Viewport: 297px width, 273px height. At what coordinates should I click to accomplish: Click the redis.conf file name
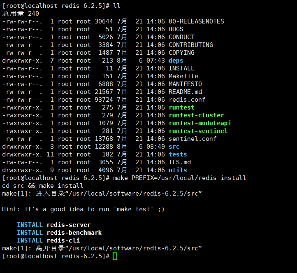187,100
